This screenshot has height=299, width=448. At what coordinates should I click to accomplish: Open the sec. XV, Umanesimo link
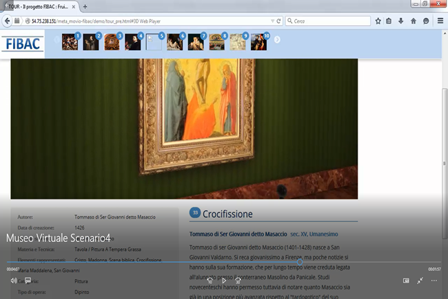(314, 234)
